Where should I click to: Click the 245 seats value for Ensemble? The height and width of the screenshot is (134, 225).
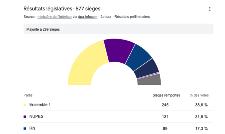point(165,105)
